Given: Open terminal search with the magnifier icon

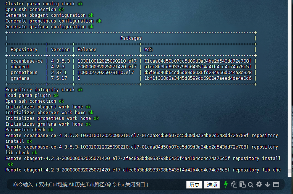Looking at the screenshot, I should tap(251, 185).
